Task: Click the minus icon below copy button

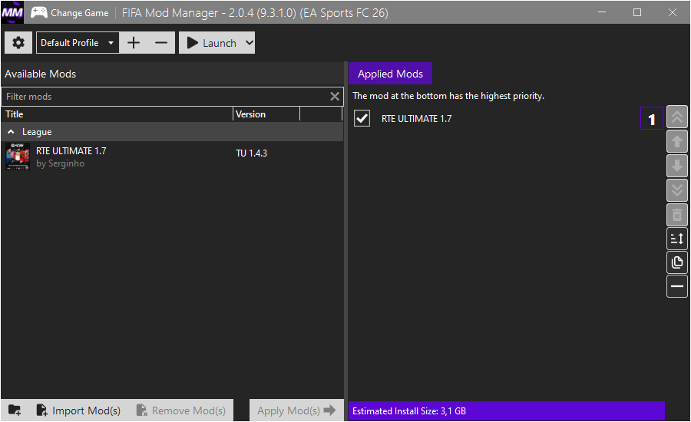Action: [x=677, y=287]
